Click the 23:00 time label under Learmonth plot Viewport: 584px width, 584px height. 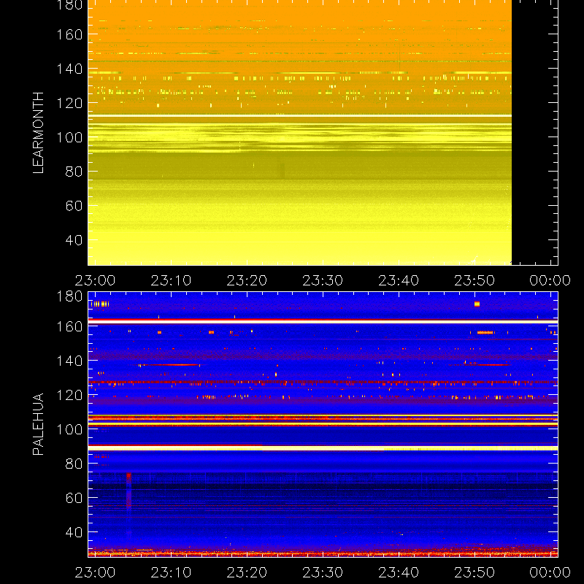point(96,280)
